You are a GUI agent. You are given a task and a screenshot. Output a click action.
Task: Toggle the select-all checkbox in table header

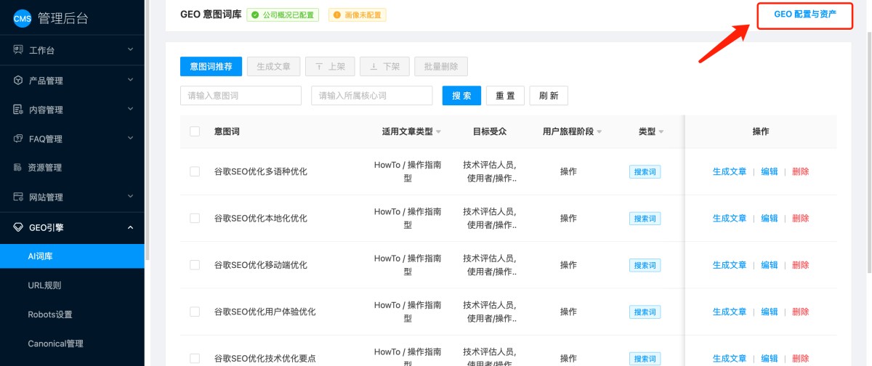195,131
